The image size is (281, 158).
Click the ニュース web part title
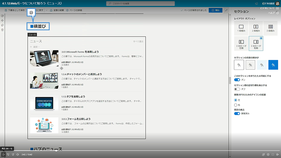36,41
